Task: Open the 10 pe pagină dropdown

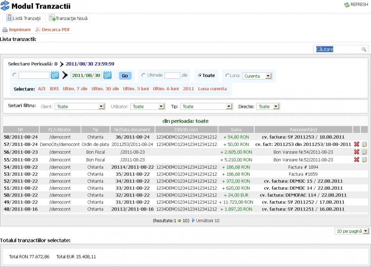Action: (351, 231)
